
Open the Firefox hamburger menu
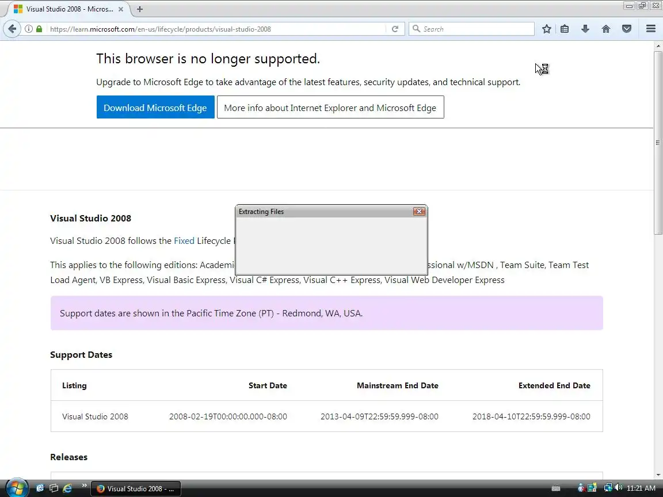tap(651, 29)
